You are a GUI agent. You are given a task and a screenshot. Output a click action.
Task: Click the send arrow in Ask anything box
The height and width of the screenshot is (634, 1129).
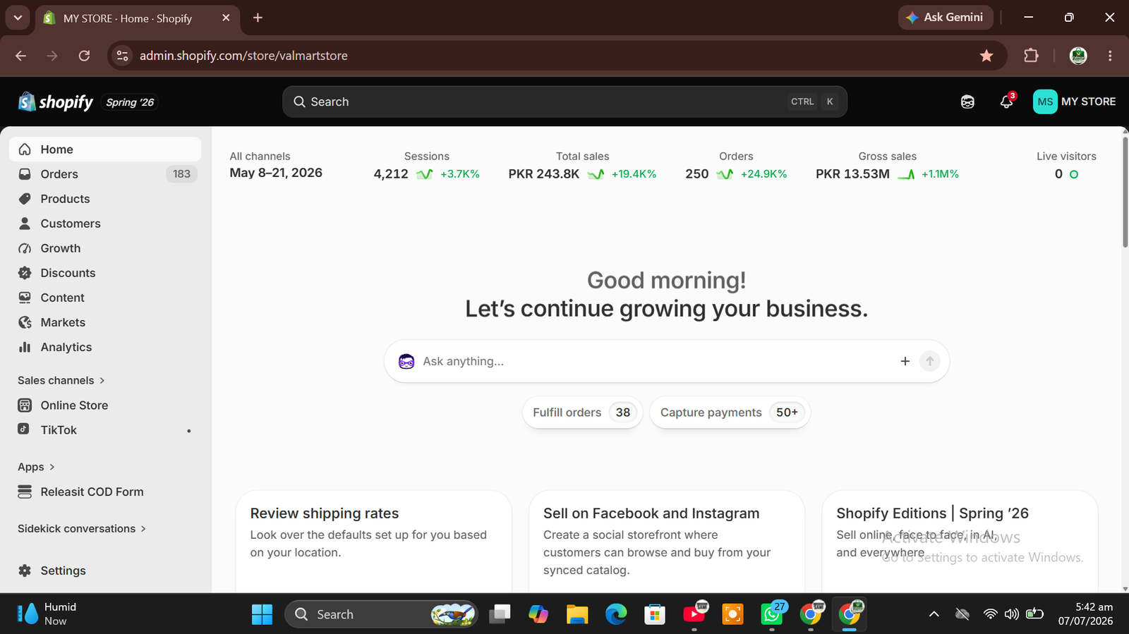pyautogui.click(x=930, y=361)
